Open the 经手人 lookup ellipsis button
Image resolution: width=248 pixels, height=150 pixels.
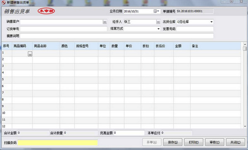tap(158, 22)
